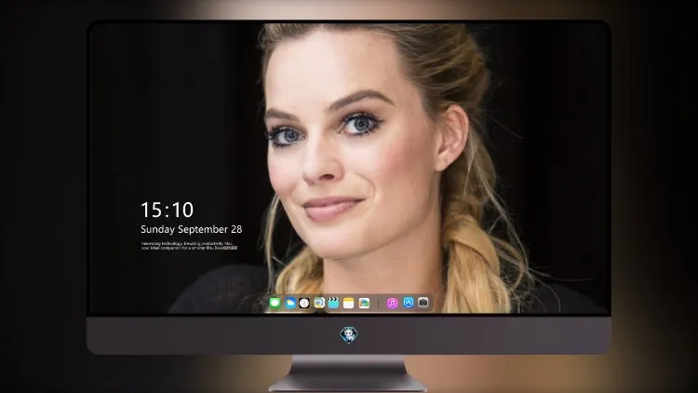The width and height of the screenshot is (698, 393).
Task: Click the dock divider between Photos and iTunes
Action: click(x=379, y=304)
